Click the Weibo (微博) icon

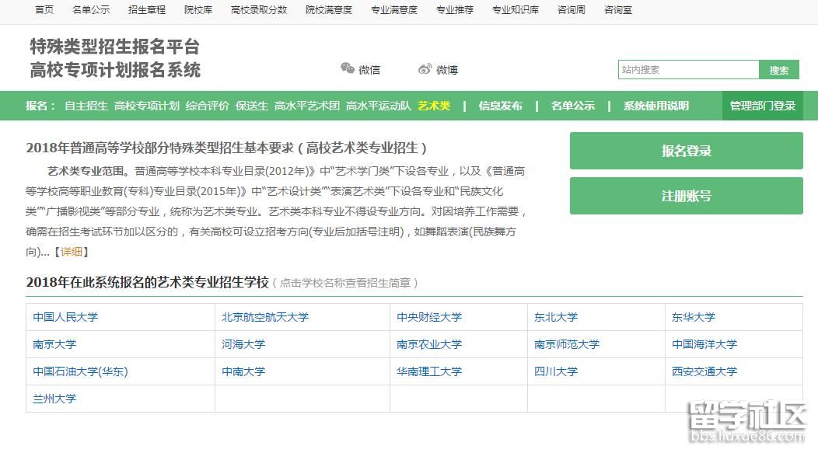click(425, 69)
